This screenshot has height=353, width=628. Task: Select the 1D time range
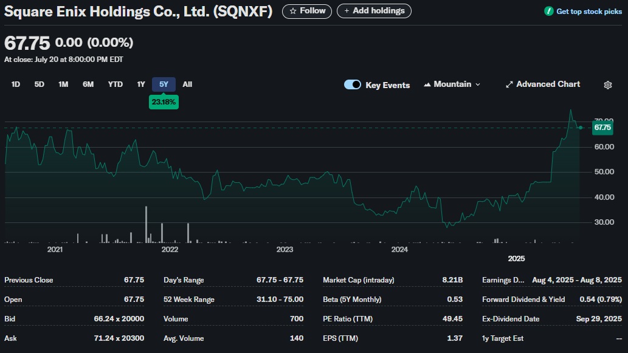coord(15,84)
